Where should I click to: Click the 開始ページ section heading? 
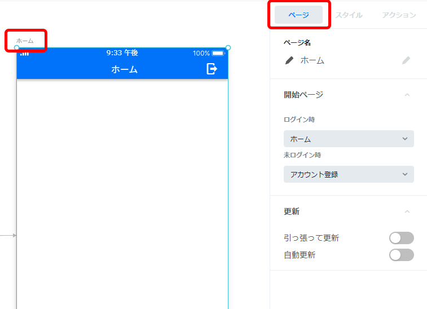coord(303,95)
